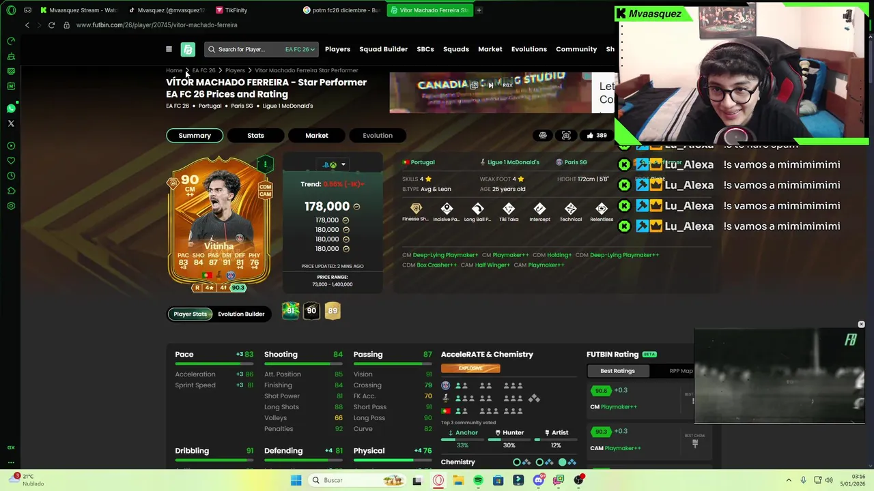Open File Explorer from the taskbar
Screen dimensions: 874x491
(458, 480)
